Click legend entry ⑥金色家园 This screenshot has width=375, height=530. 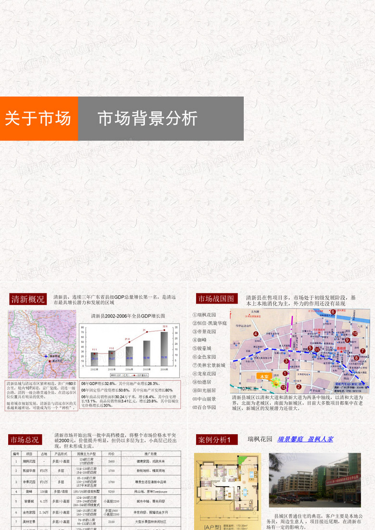204,357
